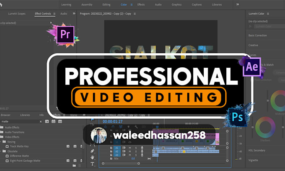Image resolution: width=285 pixels, height=171 pixels.
Task: Click accelerated badge on Track Matte Key row
Action: [x=68, y=146]
